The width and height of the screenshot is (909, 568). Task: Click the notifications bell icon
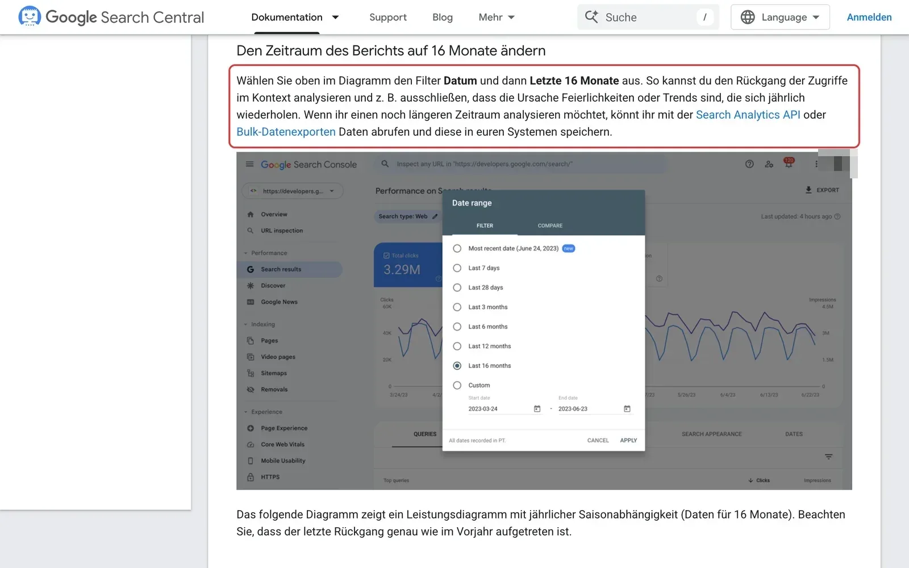789,164
